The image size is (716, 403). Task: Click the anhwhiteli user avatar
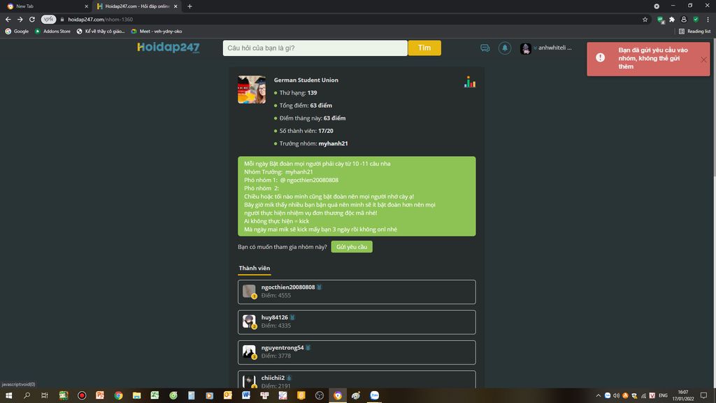(x=526, y=48)
